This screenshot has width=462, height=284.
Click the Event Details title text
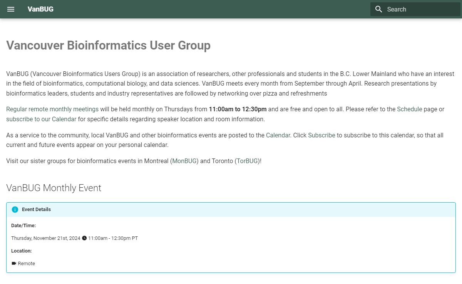[x=36, y=210]
